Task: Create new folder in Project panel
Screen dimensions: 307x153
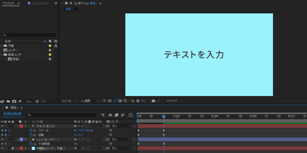Action: [x=8, y=101]
